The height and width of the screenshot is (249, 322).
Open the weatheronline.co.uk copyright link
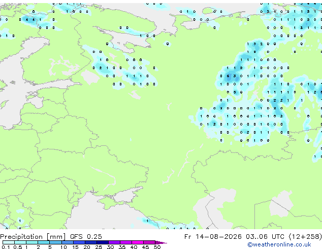279,244
